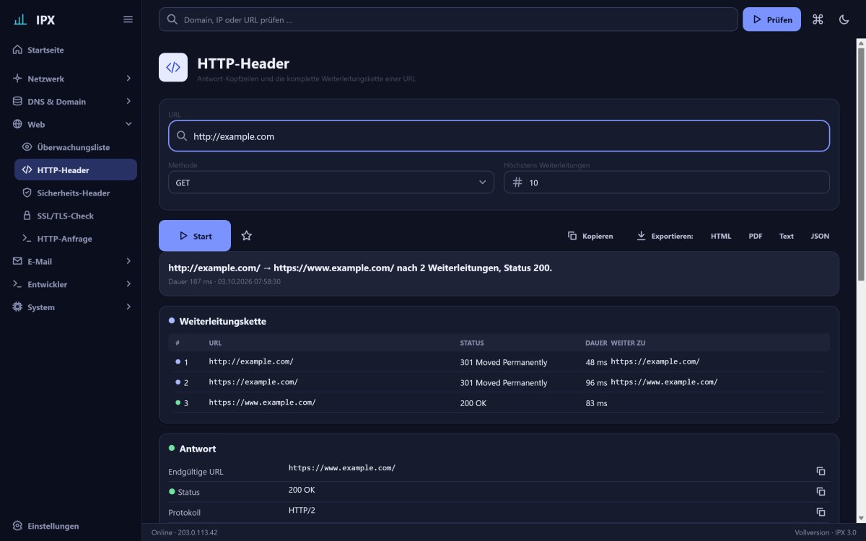Click the 200 OK status in chain table
866x541 pixels.
coord(473,403)
